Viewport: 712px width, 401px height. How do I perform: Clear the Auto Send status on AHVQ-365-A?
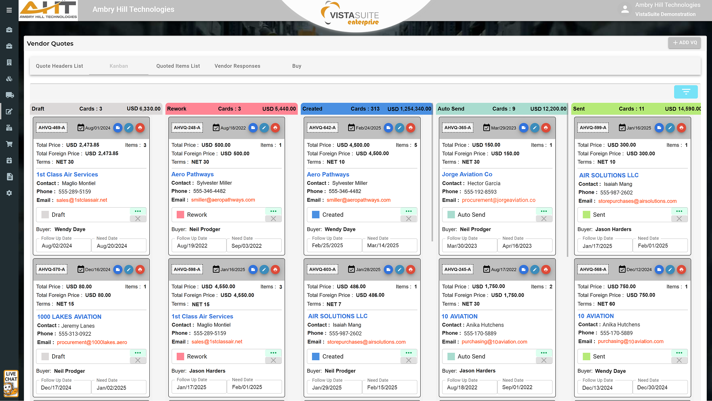coord(544,218)
